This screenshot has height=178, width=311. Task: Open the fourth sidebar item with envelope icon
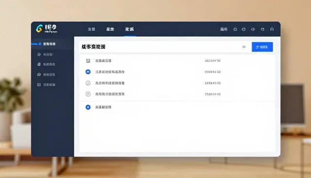tap(46, 74)
